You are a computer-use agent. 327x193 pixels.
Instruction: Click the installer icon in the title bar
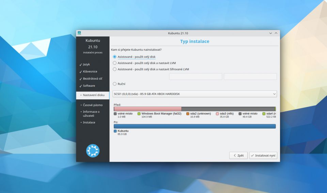(79, 33)
